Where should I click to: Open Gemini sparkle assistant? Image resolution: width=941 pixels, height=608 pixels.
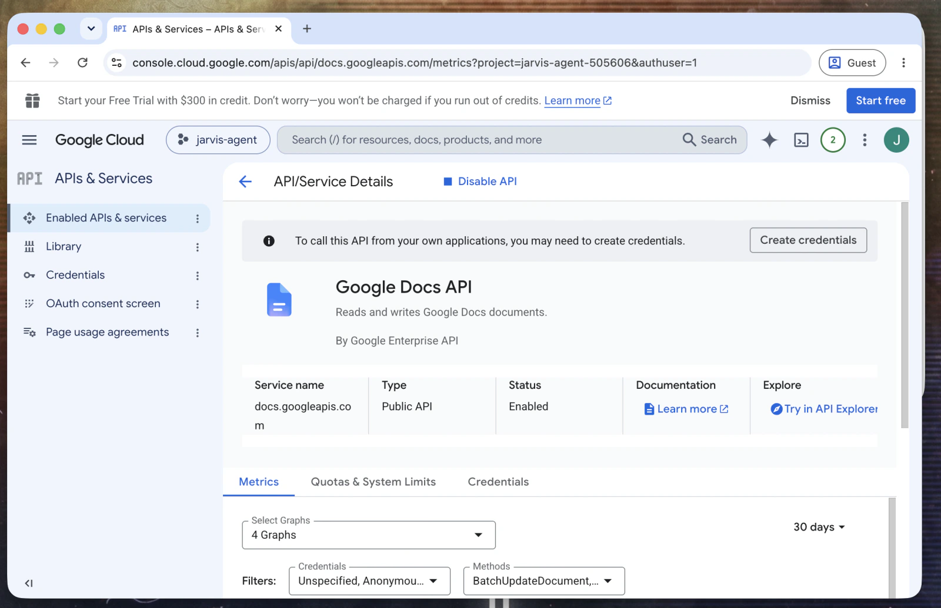pyautogui.click(x=769, y=140)
